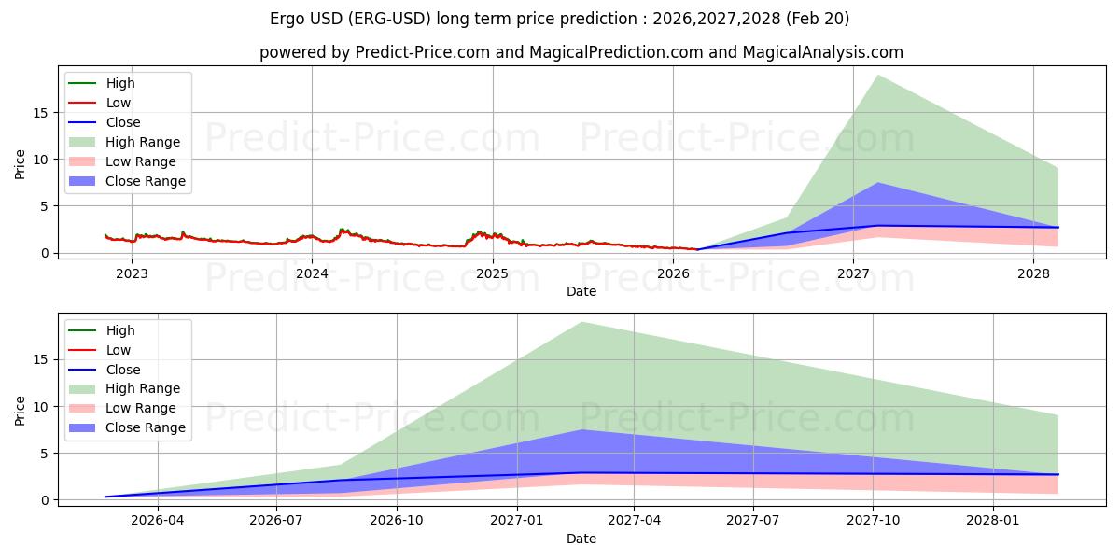The height and width of the screenshot is (560, 1120).
Task: Click the Close legend entry in bottom chart
Action: [x=105, y=370]
